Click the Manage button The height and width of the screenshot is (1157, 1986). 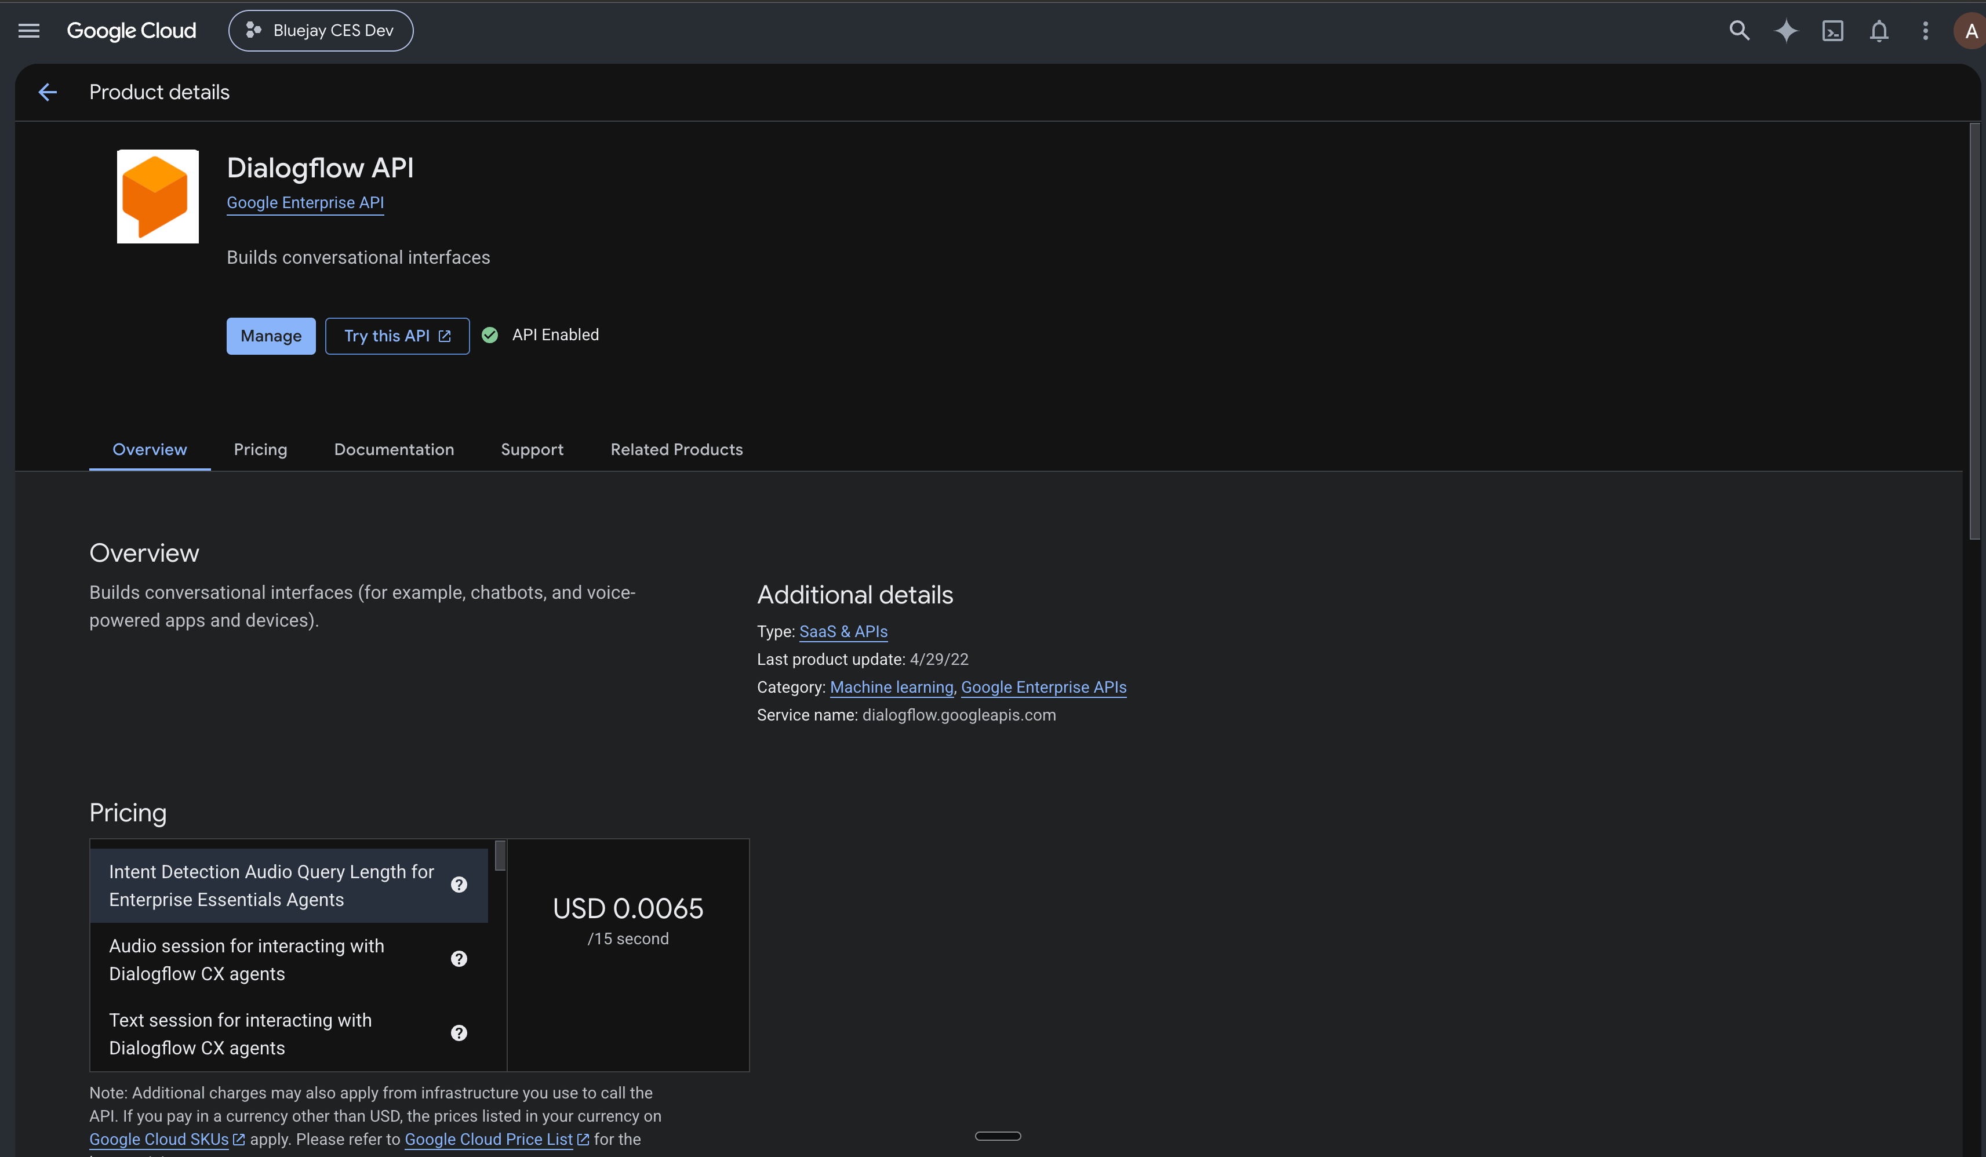click(x=271, y=336)
